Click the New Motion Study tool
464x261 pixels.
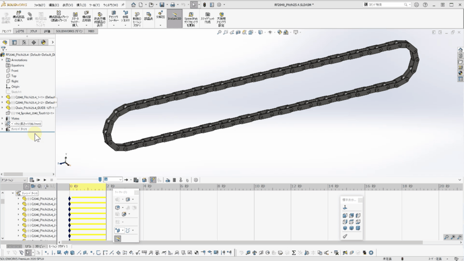[x=137, y=19]
